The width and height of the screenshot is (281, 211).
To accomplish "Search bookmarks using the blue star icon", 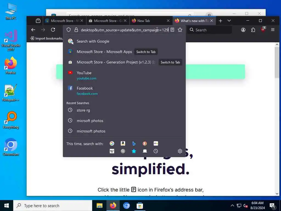I will [134, 151].
